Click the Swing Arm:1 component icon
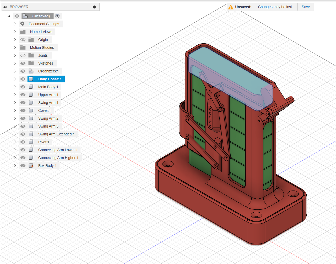This screenshot has height=264, width=336. click(x=31, y=103)
